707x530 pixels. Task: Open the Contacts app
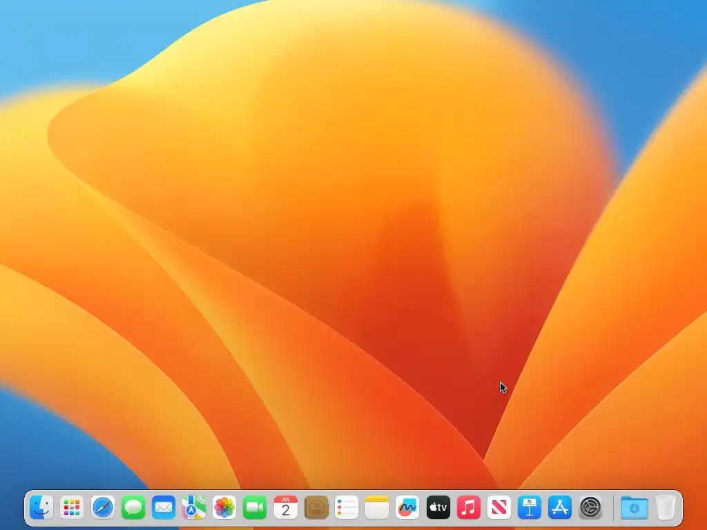[316, 507]
